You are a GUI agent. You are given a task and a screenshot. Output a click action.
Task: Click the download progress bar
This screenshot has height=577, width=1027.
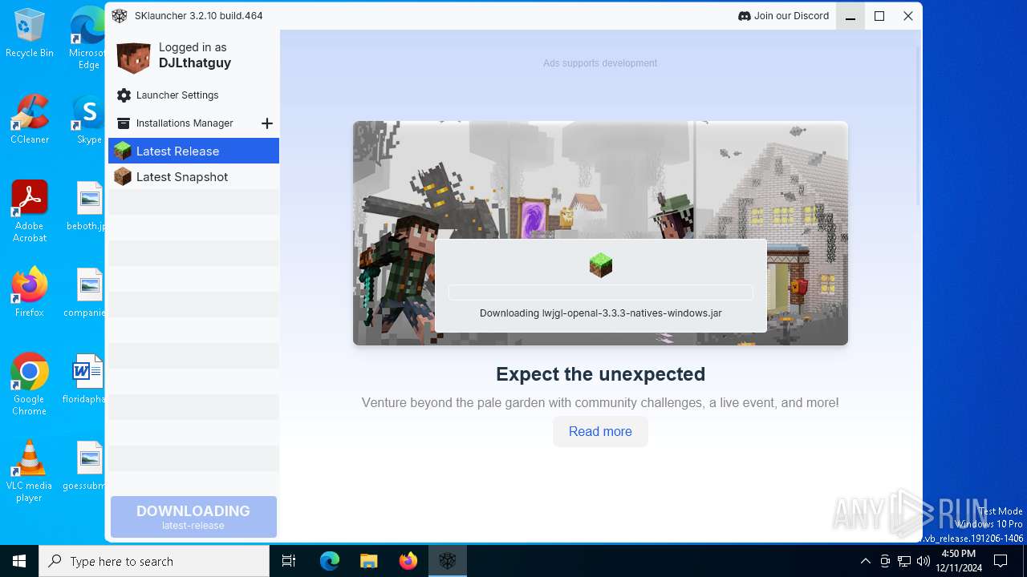tap(600, 293)
